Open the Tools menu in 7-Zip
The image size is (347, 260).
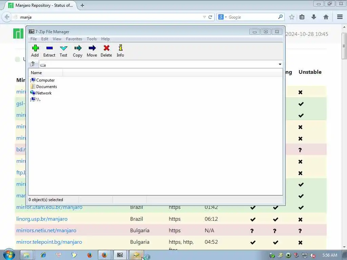(x=91, y=39)
